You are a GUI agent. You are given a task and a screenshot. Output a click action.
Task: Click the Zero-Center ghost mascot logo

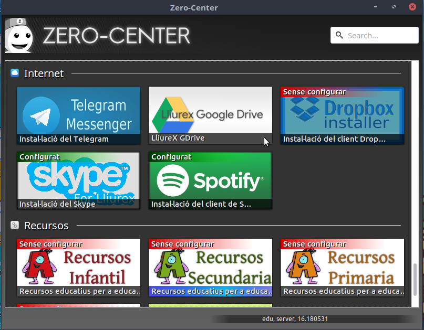pyautogui.click(x=20, y=36)
